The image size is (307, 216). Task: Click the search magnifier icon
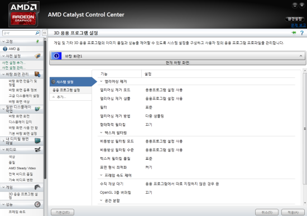37,33
